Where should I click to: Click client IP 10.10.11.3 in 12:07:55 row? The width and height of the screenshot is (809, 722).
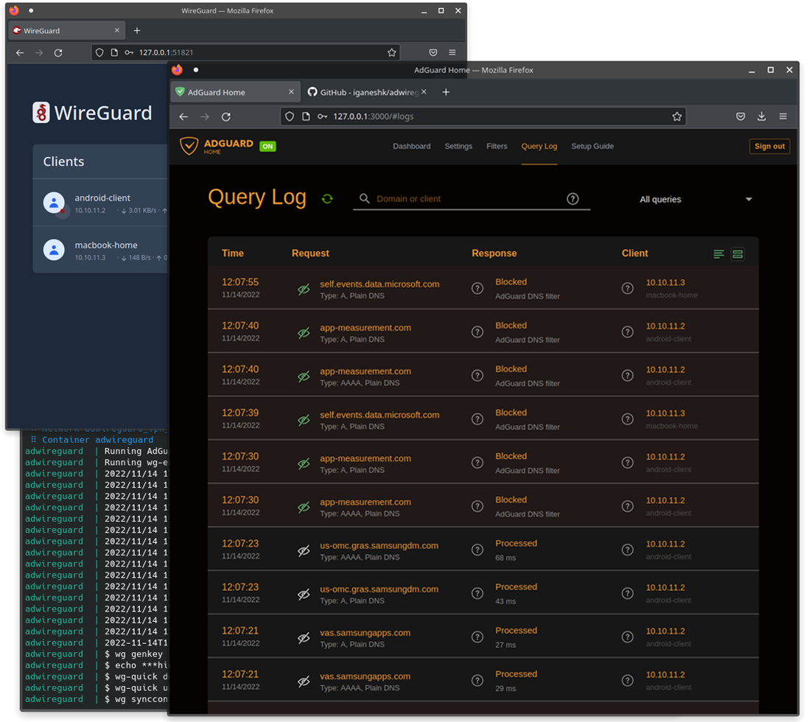(665, 282)
